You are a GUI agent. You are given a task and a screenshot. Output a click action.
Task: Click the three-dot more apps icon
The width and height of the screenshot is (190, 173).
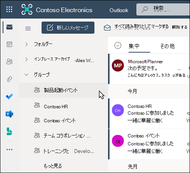pos(9,150)
